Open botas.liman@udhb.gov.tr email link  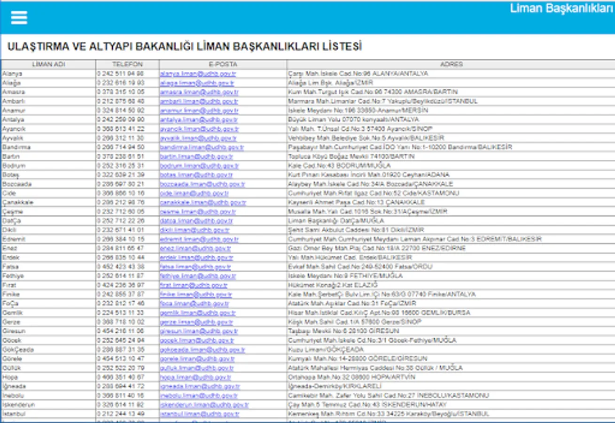(196, 175)
